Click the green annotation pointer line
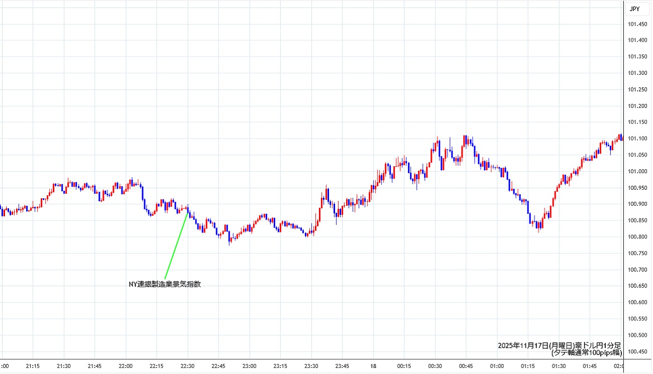 pos(176,245)
